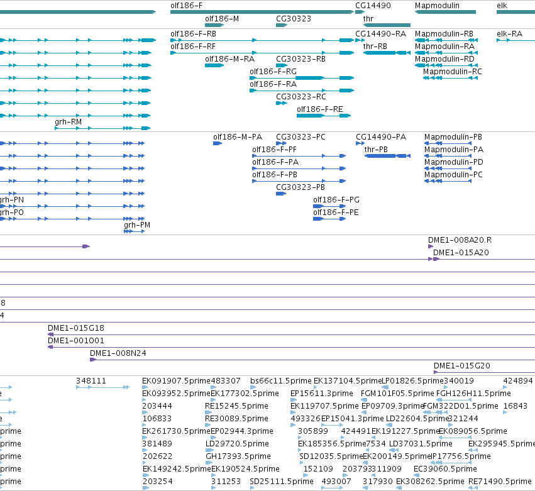Viewport: 535px width, 491px height.
Task: Click EST bs66c11.5prime
Action: (x=253, y=387)
